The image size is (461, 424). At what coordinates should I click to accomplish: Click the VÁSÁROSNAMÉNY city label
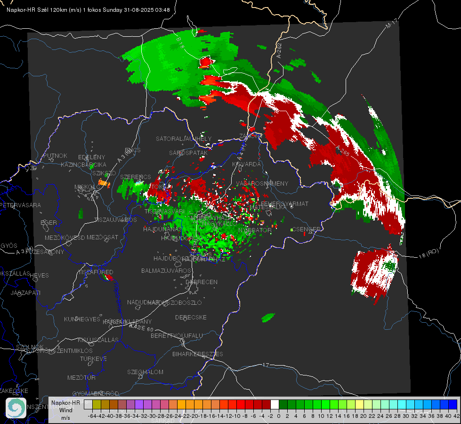click(x=262, y=183)
